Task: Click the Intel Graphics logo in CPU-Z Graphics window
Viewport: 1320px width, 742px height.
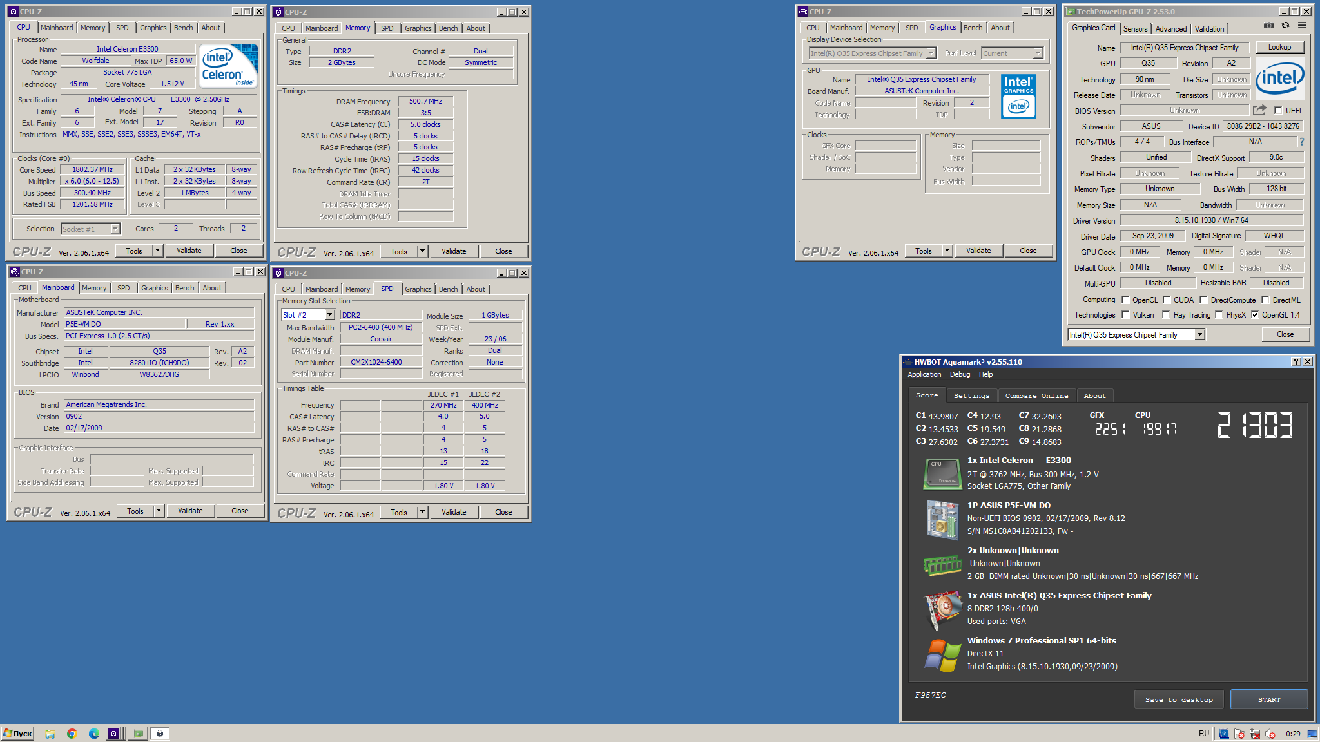Action: pos(1018,97)
